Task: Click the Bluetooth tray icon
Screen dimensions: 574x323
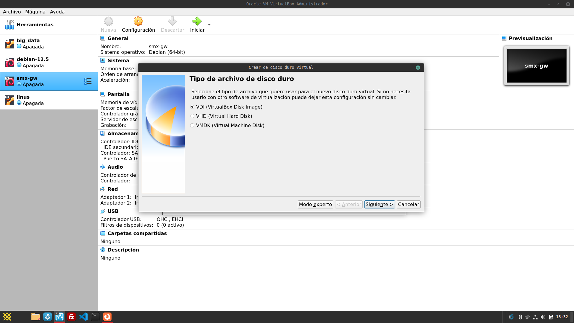Action: point(520,317)
